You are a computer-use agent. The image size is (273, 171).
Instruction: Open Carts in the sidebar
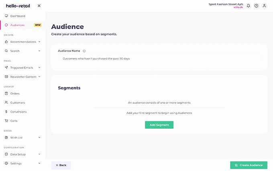14,121
